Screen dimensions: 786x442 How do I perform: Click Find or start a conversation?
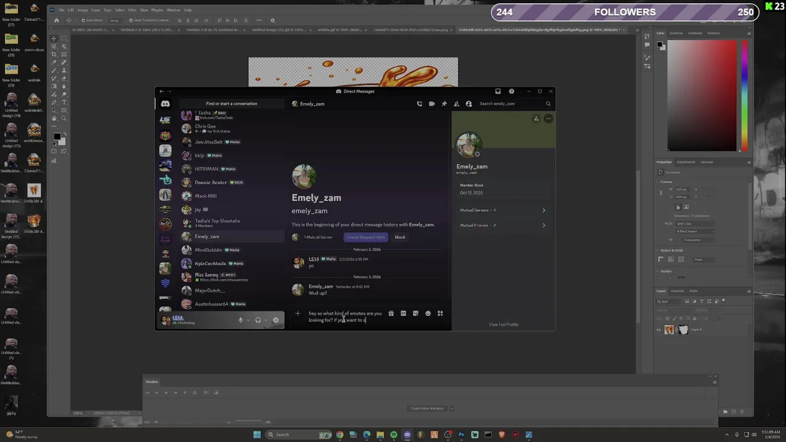(x=232, y=104)
